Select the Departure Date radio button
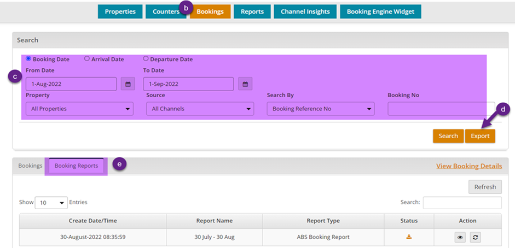515x248 pixels. pos(146,59)
